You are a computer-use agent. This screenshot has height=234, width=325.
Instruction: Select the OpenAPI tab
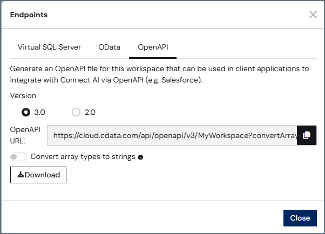click(x=153, y=47)
